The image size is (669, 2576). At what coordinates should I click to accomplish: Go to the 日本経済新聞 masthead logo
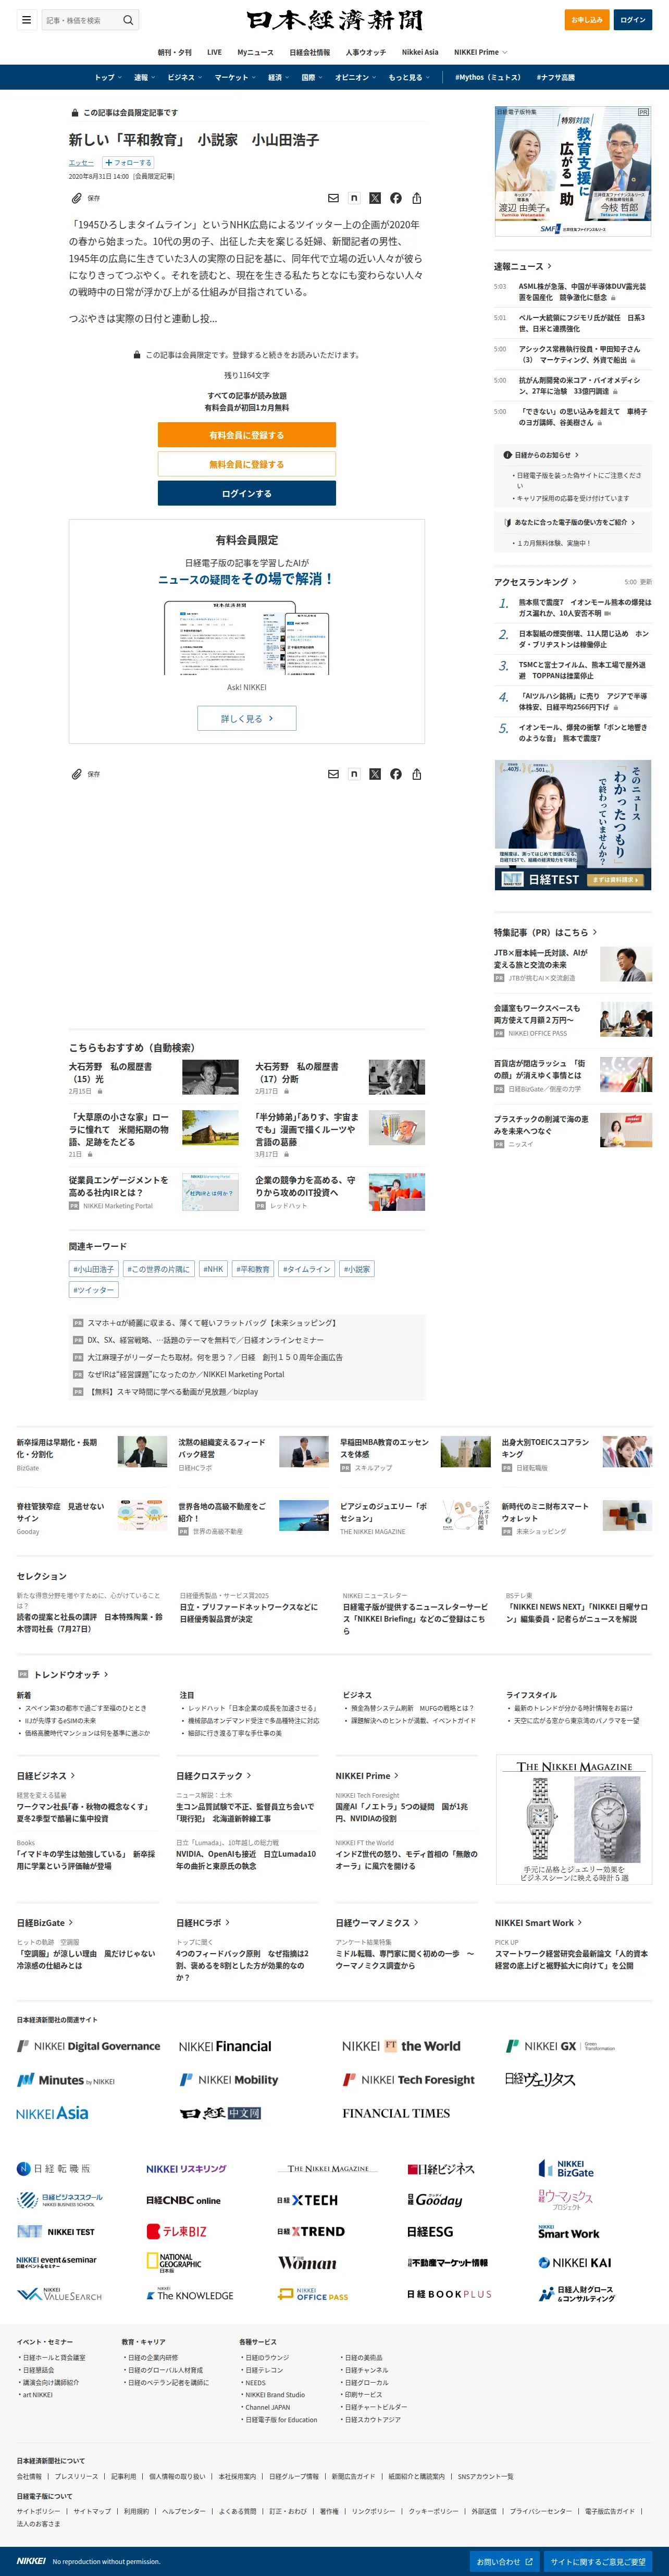pyautogui.click(x=334, y=20)
